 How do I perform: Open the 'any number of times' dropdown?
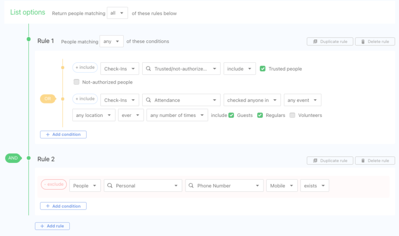coord(177,115)
